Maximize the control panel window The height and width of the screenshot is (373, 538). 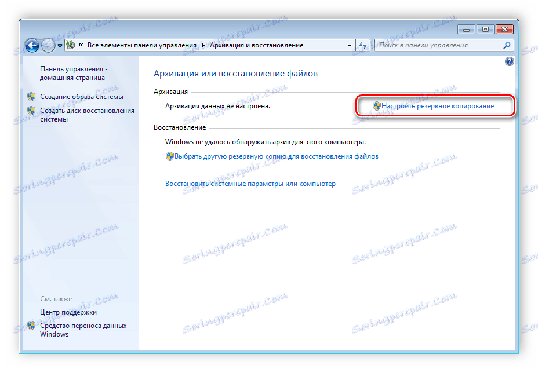point(485,30)
